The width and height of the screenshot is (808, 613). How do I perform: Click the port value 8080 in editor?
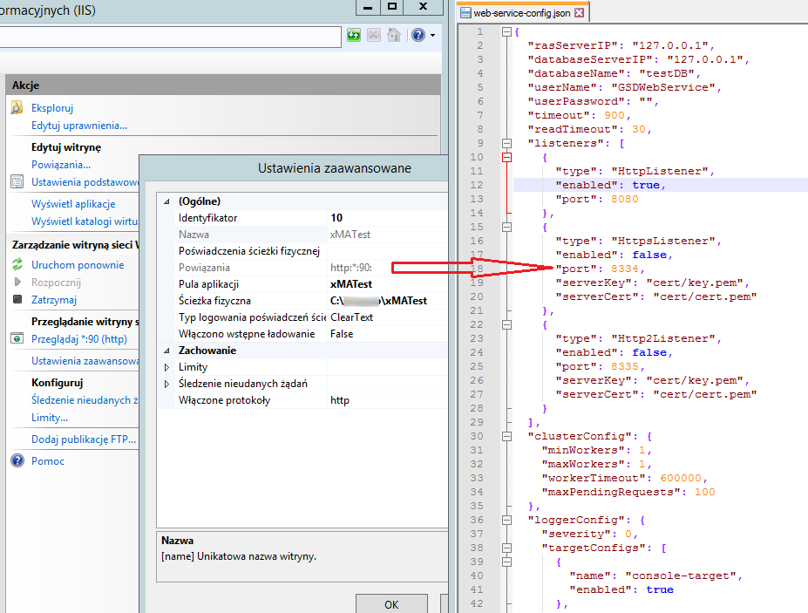[x=625, y=199]
